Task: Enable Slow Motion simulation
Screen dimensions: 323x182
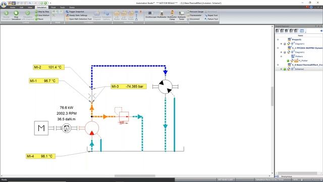Action: click(42, 15)
